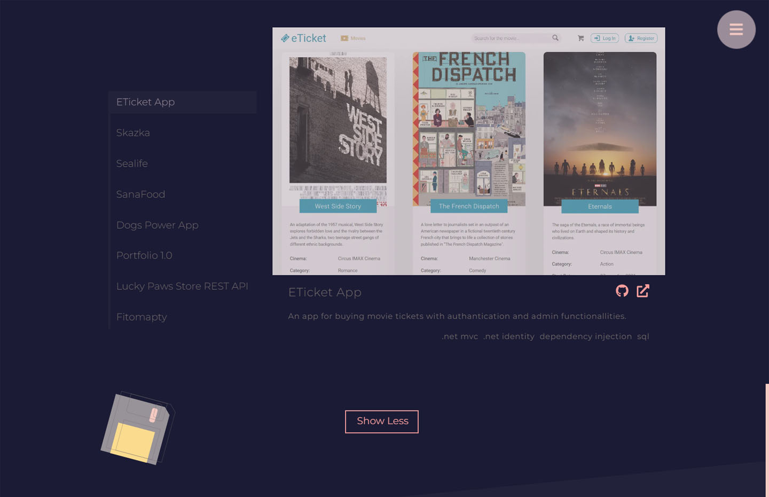Click the Register button in preview

[x=641, y=38]
